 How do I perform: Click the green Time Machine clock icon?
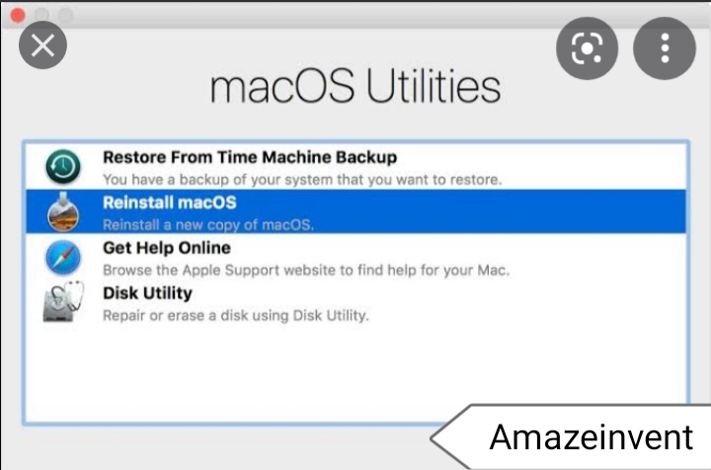[63, 167]
